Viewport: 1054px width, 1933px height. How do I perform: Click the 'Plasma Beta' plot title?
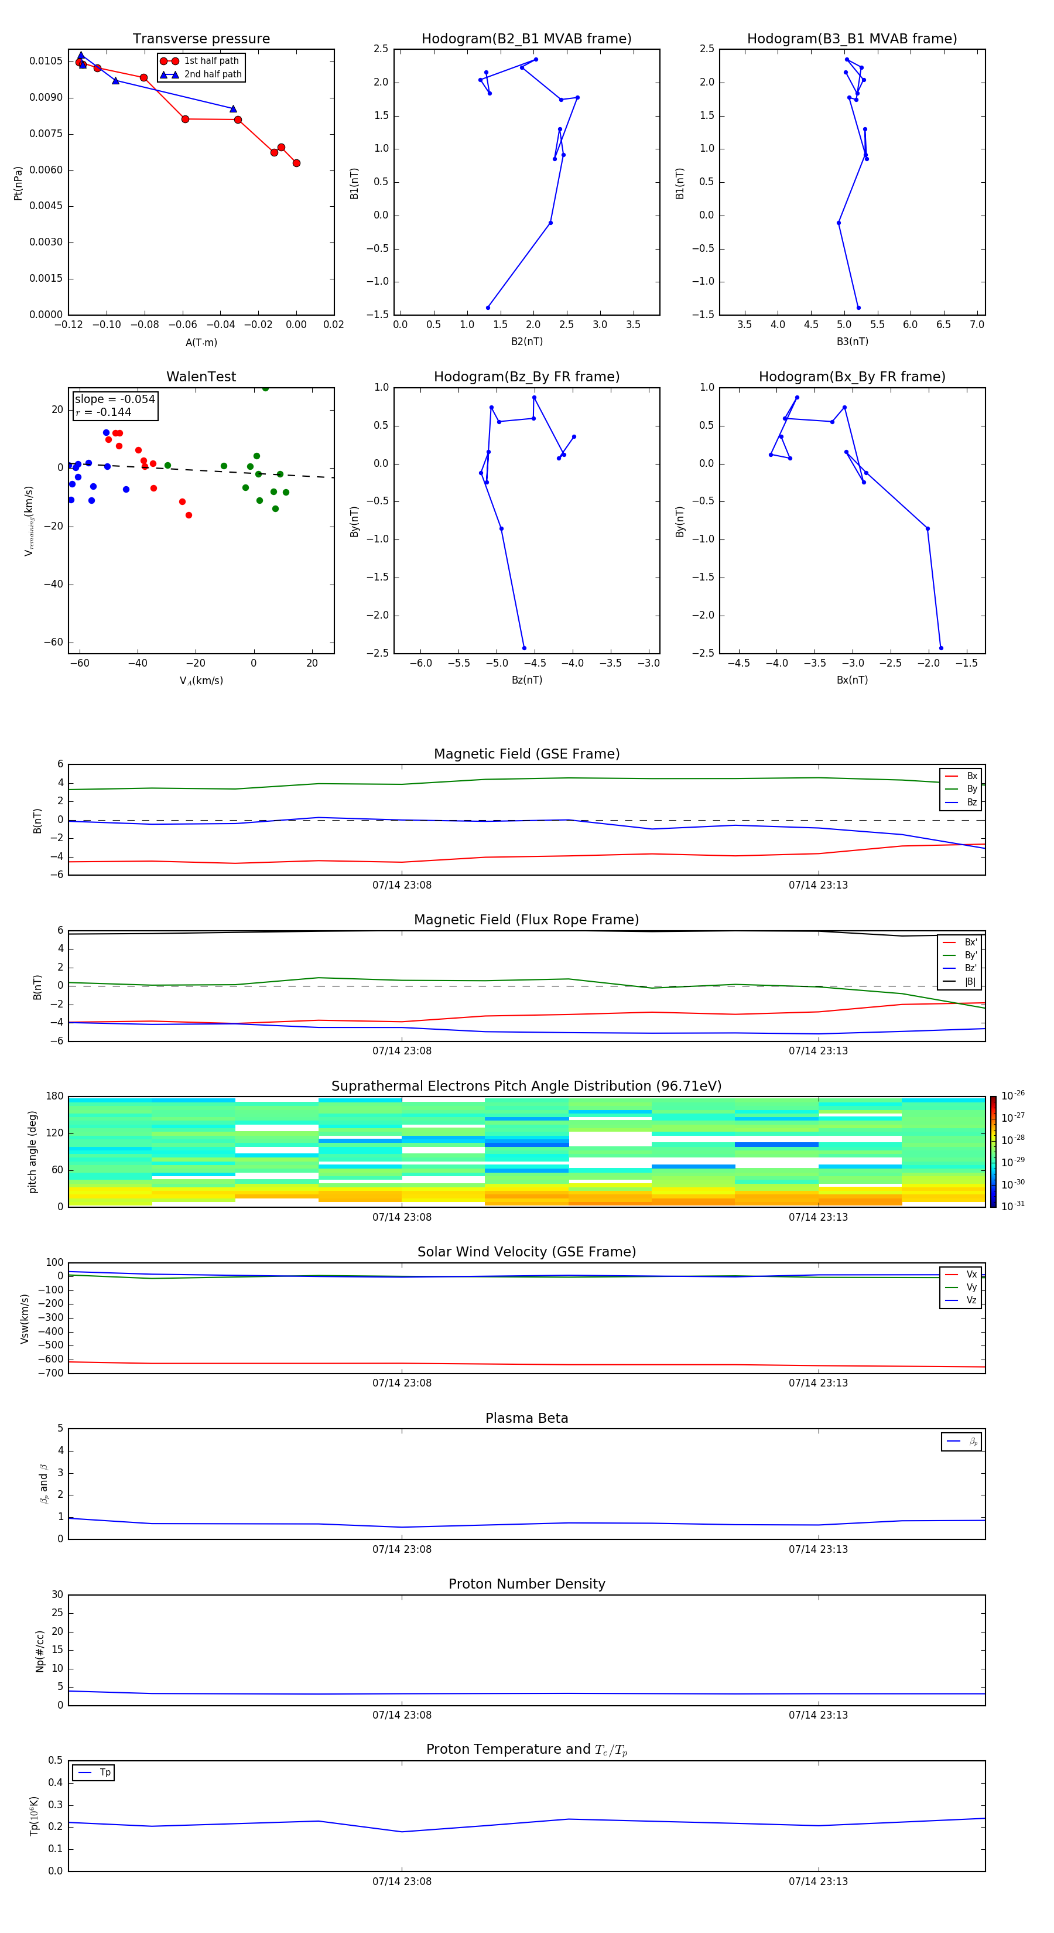(x=526, y=1418)
